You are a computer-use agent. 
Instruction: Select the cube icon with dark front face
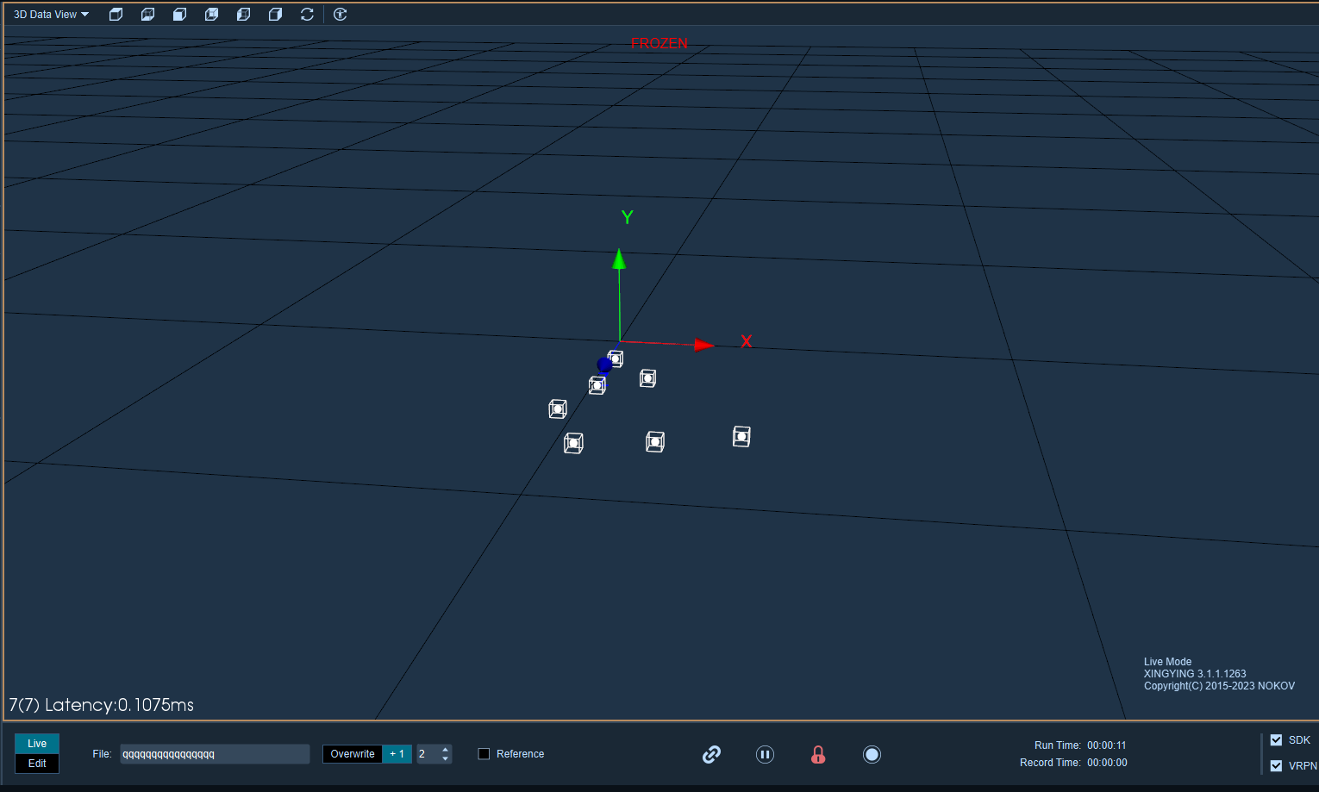point(116,14)
